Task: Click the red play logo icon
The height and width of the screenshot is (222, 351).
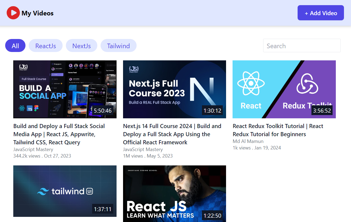Action: pyautogui.click(x=13, y=13)
